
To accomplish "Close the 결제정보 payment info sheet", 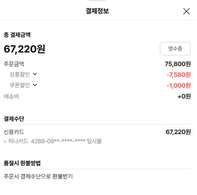I will (186, 11).
